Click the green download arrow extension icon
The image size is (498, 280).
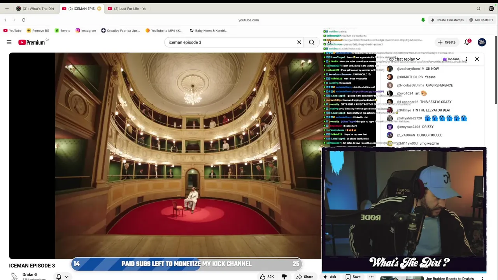[x=423, y=20]
